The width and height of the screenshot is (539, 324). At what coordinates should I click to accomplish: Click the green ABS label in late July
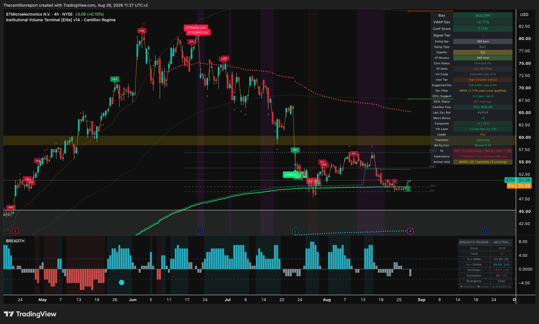[x=295, y=150]
